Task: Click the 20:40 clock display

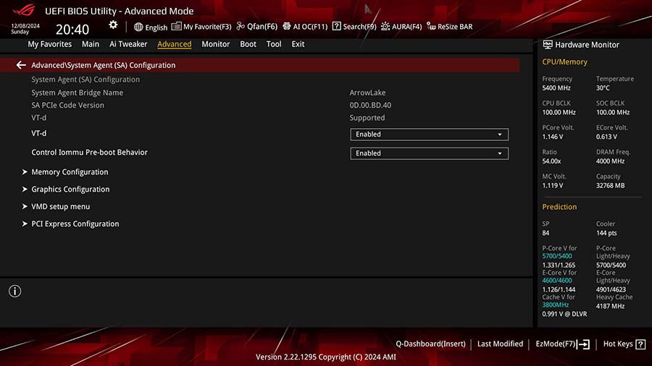Action: pos(72,30)
